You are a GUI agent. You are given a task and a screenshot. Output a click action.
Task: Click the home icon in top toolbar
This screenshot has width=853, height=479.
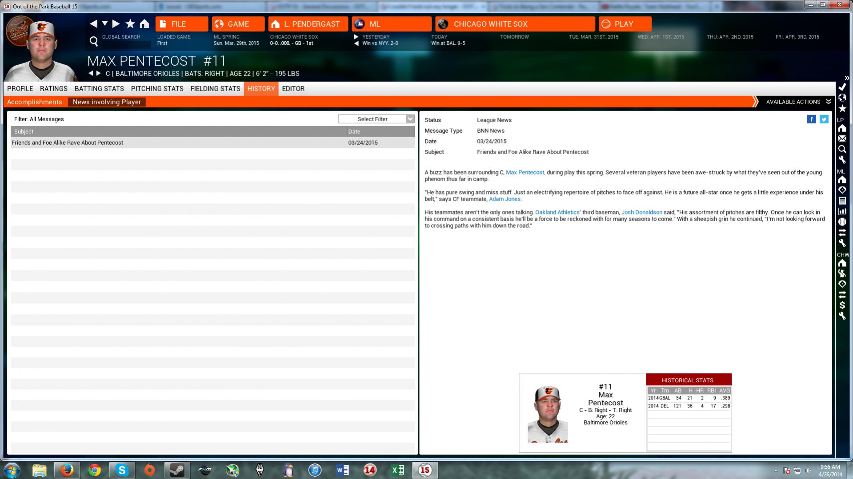point(144,24)
